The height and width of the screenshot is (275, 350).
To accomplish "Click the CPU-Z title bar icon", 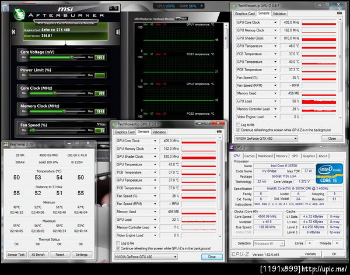I will 232,147.
